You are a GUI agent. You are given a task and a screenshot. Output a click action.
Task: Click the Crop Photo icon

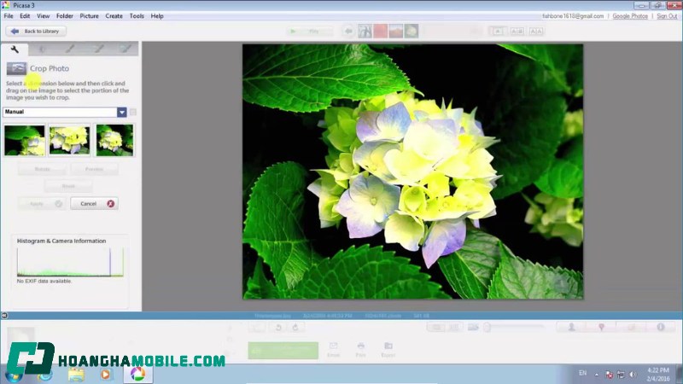[16, 68]
